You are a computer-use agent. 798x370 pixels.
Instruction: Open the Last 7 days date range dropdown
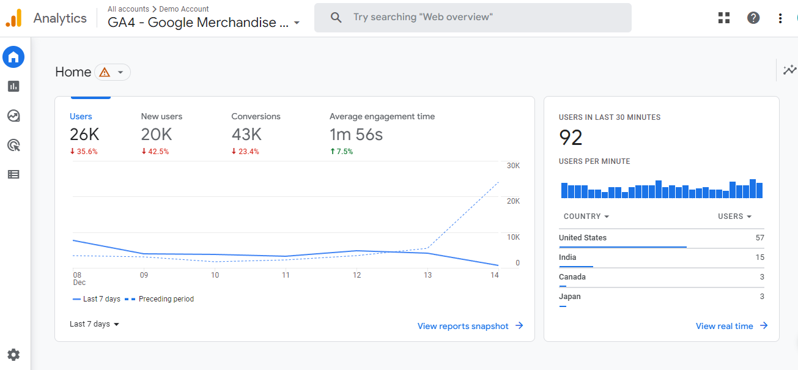[x=94, y=324]
